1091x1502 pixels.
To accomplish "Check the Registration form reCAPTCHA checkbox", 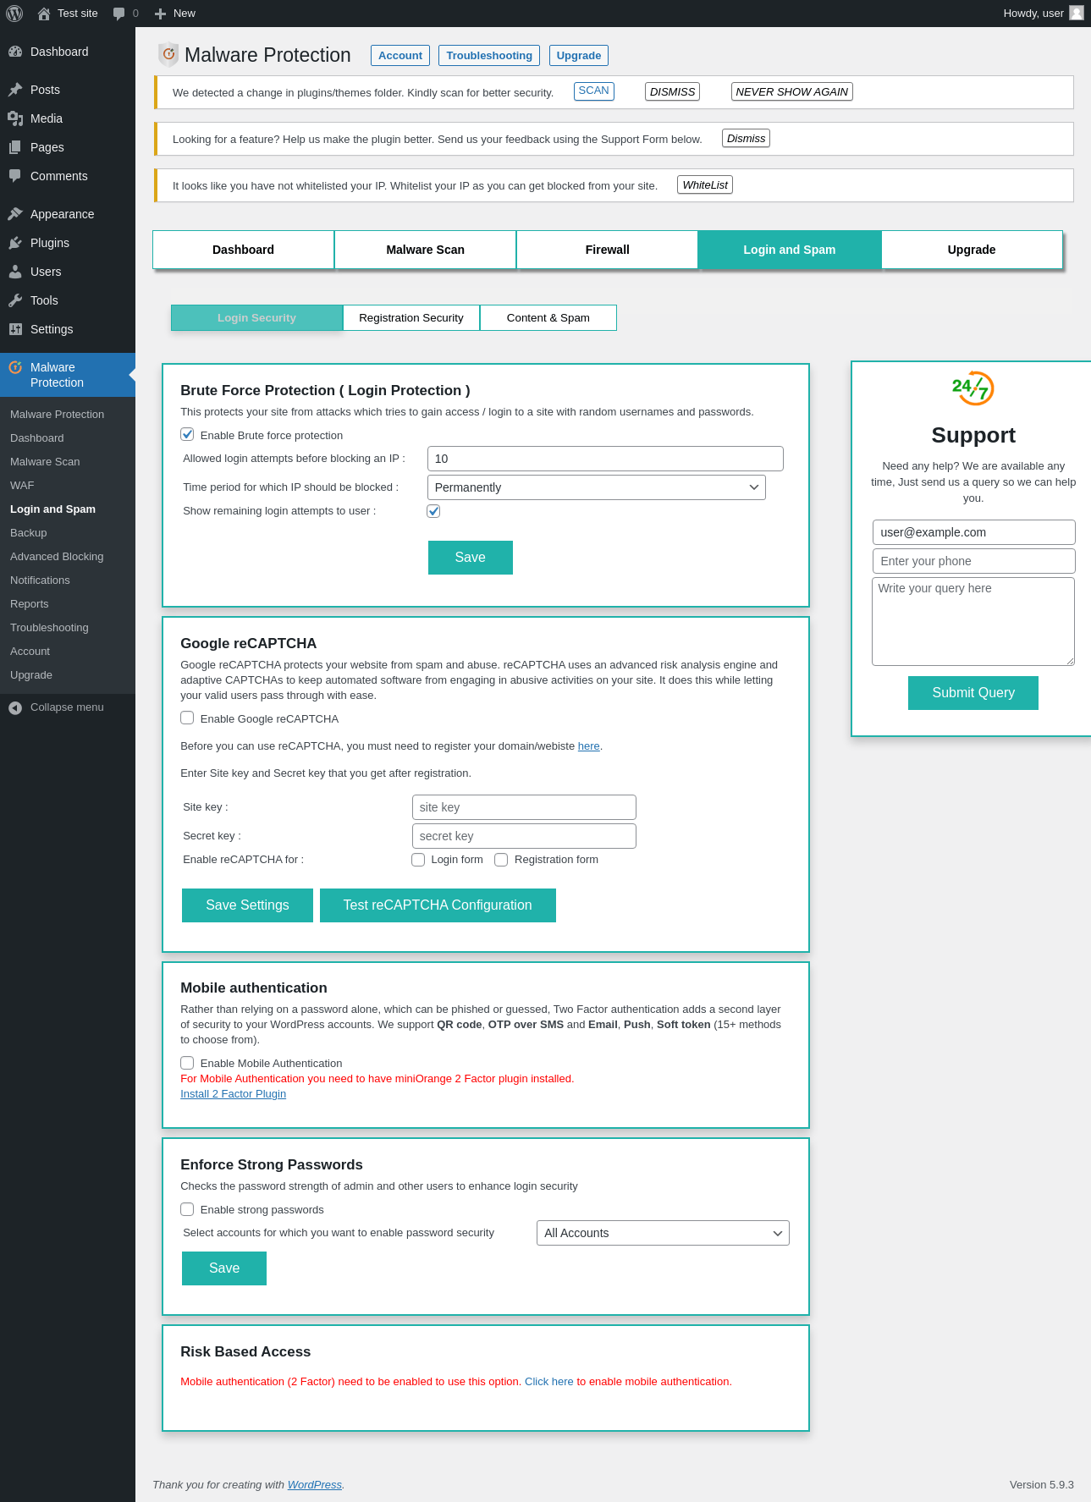I will coord(501,860).
